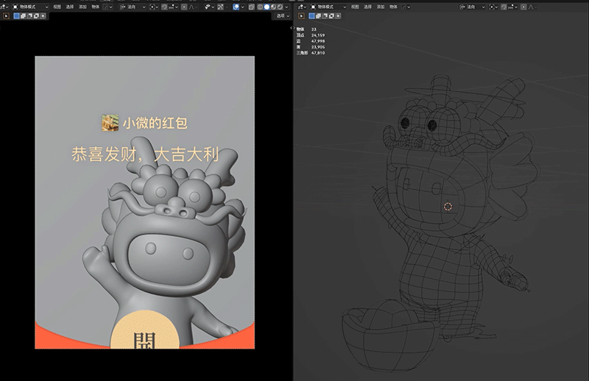
Task: Open snap settings dropdown in right viewport
Action: point(512,7)
